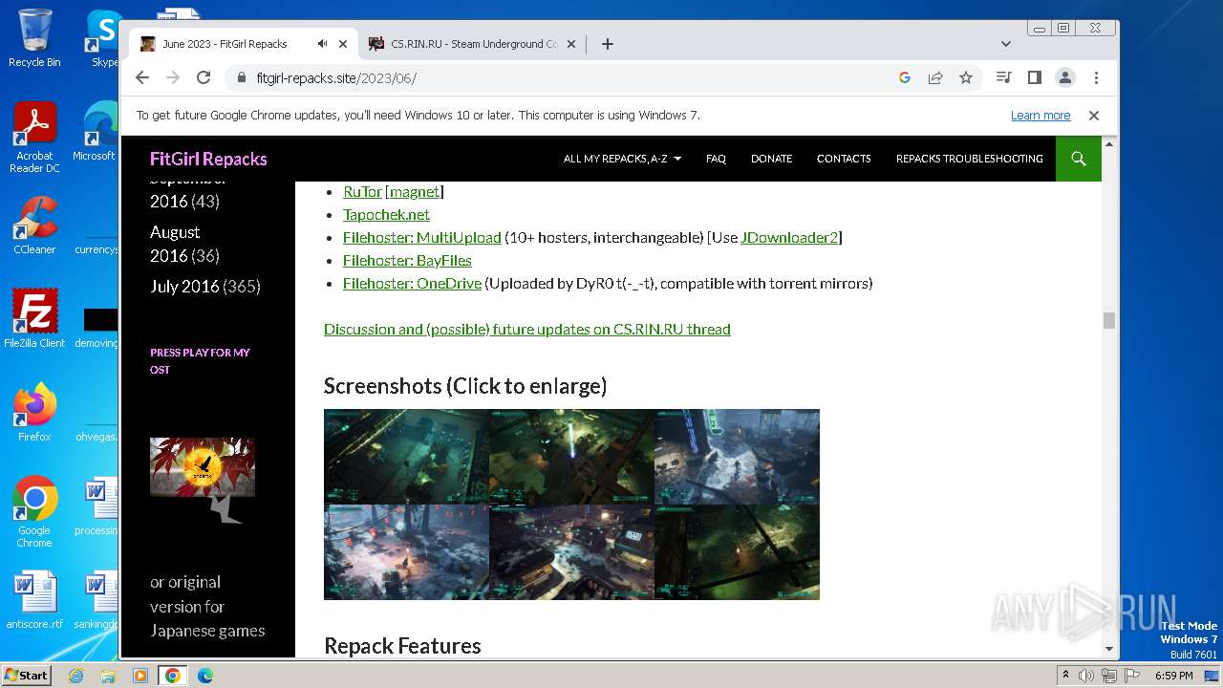Switch to the CS.RIN.RU tab
1223x688 pixels.
click(x=472, y=44)
